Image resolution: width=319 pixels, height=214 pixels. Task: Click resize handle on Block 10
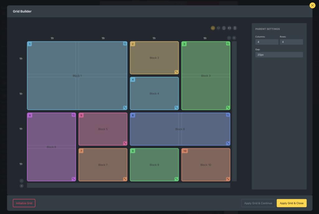pyautogui.click(x=228, y=179)
